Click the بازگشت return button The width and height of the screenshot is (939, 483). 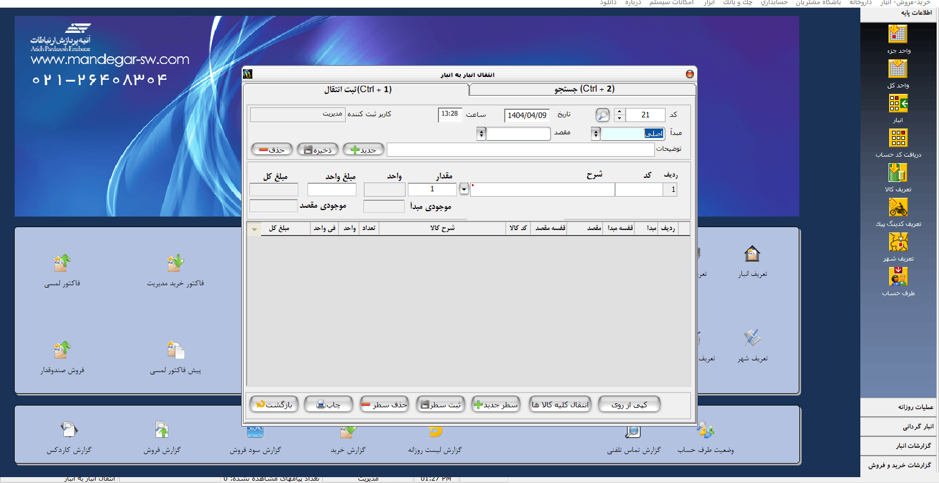click(274, 404)
